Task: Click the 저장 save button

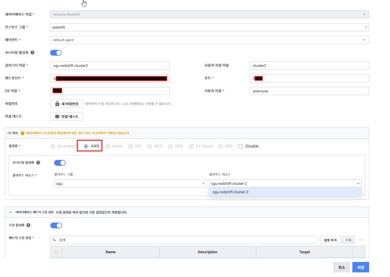Action: coord(360,267)
